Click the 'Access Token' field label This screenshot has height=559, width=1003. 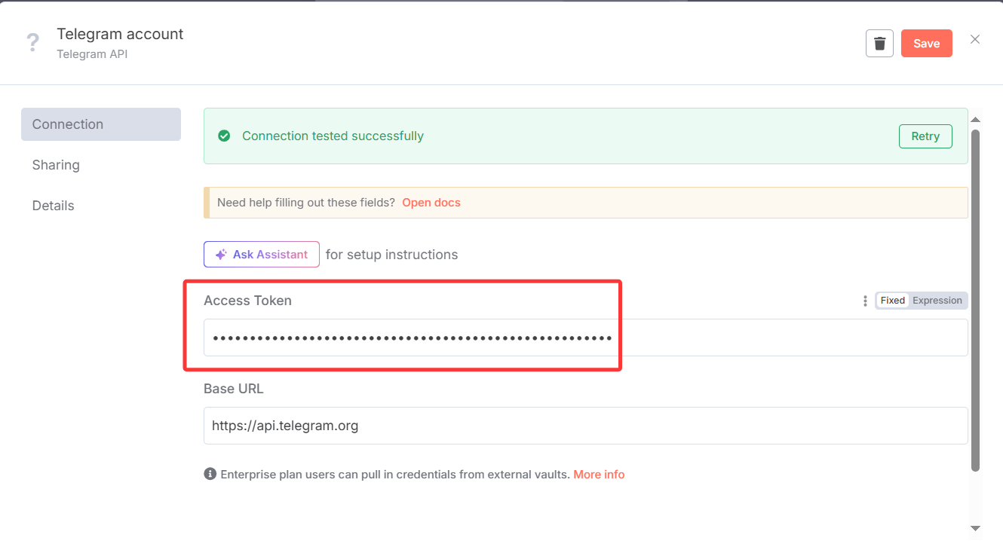[x=247, y=301]
